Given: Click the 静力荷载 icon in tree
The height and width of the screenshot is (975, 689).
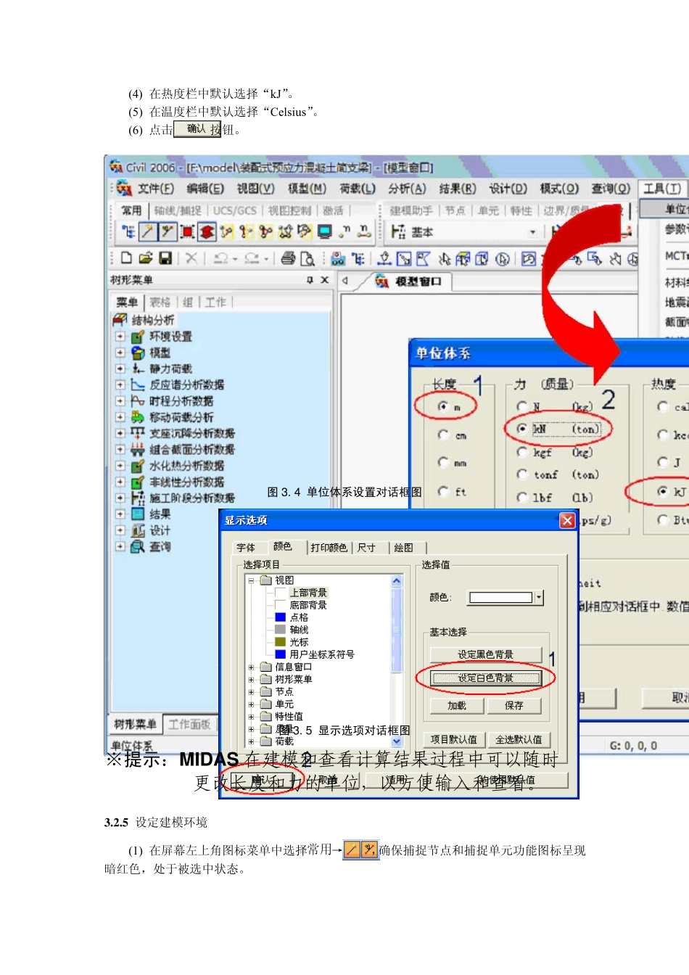Looking at the screenshot, I should [138, 369].
